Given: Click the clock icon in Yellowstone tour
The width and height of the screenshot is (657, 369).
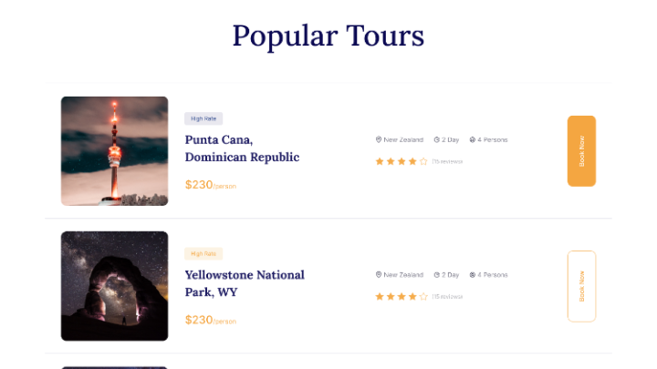Looking at the screenshot, I should coord(437,274).
